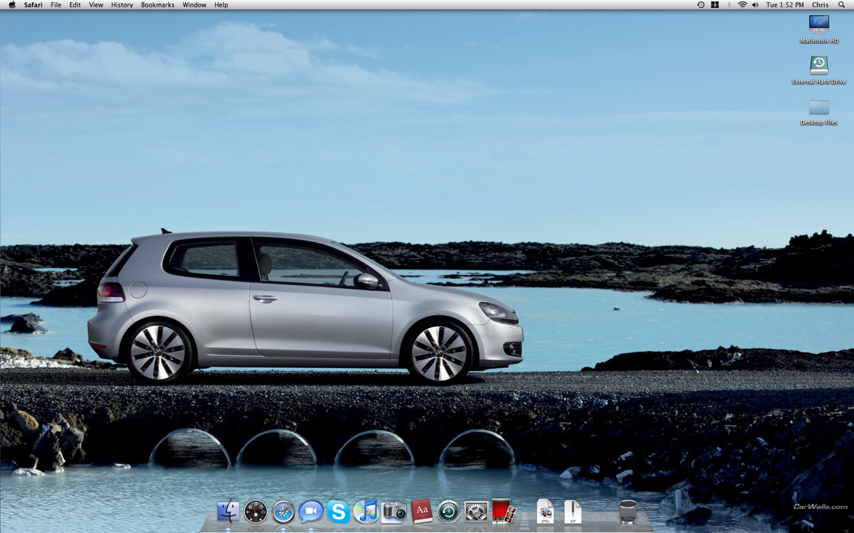Open the Chris user account menu
854x533 pixels.
click(x=820, y=5)
